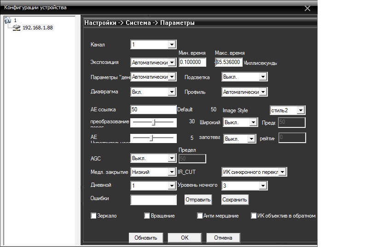Select the 192.168.1.88 device in tree
Image resolution: width=377 pixels, height=247 pixels.
pos(37,28)
